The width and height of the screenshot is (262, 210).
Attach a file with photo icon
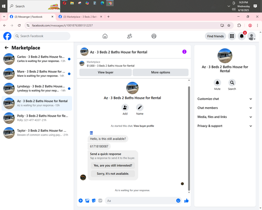(87, 201)
